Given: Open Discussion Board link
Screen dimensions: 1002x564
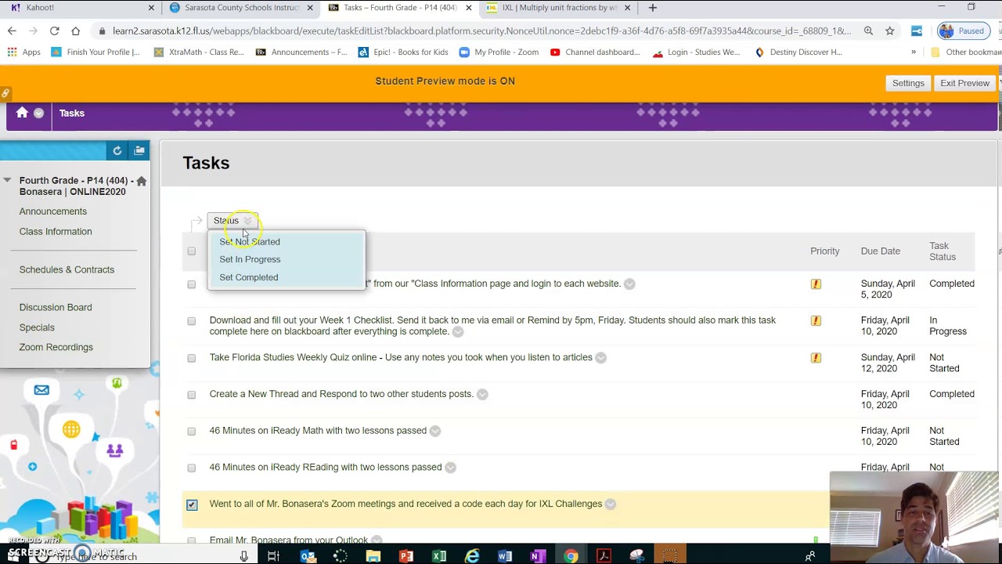Looking at the screenshot, I should pos(56,307).
